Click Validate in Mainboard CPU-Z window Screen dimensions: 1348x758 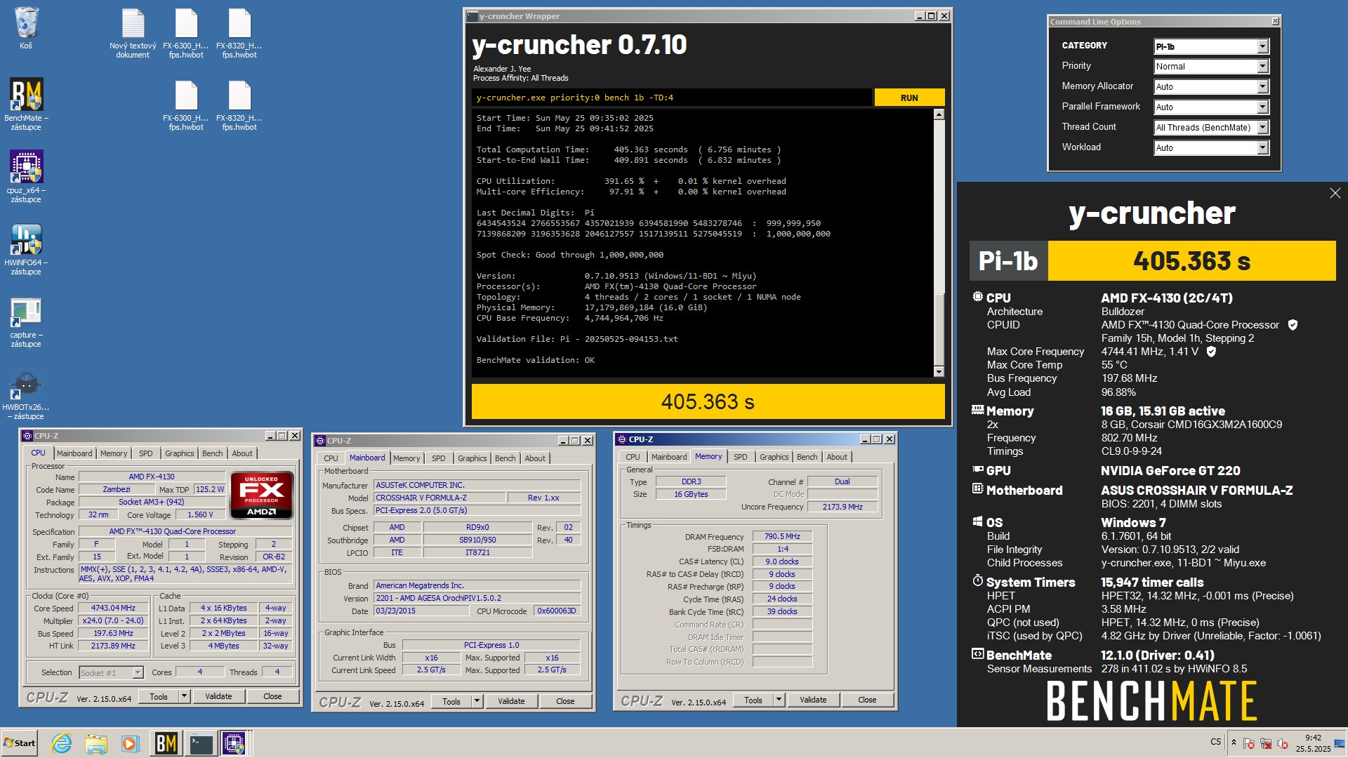(511, 701)
